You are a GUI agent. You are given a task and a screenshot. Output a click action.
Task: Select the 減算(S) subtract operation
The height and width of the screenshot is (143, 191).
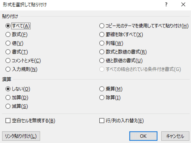coord(8,106)
